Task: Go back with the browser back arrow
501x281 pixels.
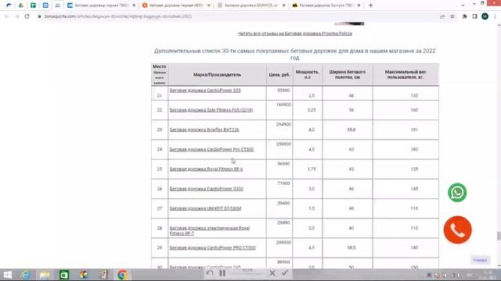Action: point(7,16)
